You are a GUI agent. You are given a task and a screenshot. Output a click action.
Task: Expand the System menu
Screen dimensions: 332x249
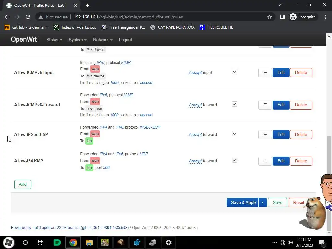77,40
